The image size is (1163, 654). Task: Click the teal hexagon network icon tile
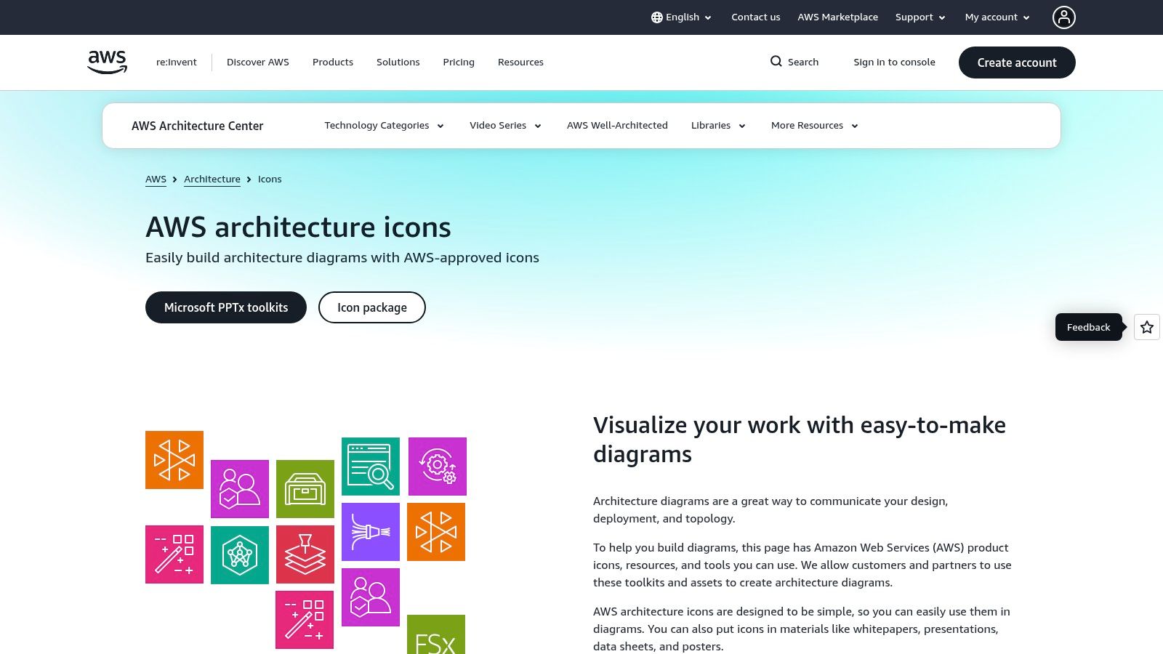(240, 554)
